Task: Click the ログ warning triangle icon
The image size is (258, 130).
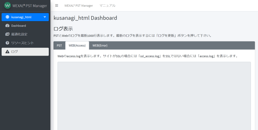Action: [x=7, y=52]
